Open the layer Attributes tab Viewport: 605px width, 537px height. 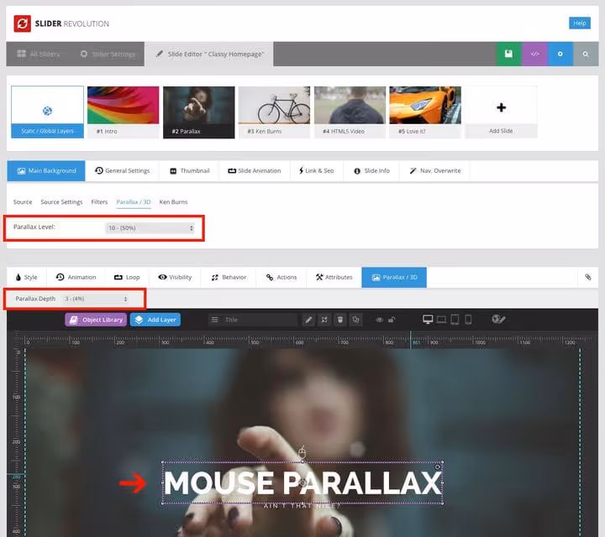334,278
